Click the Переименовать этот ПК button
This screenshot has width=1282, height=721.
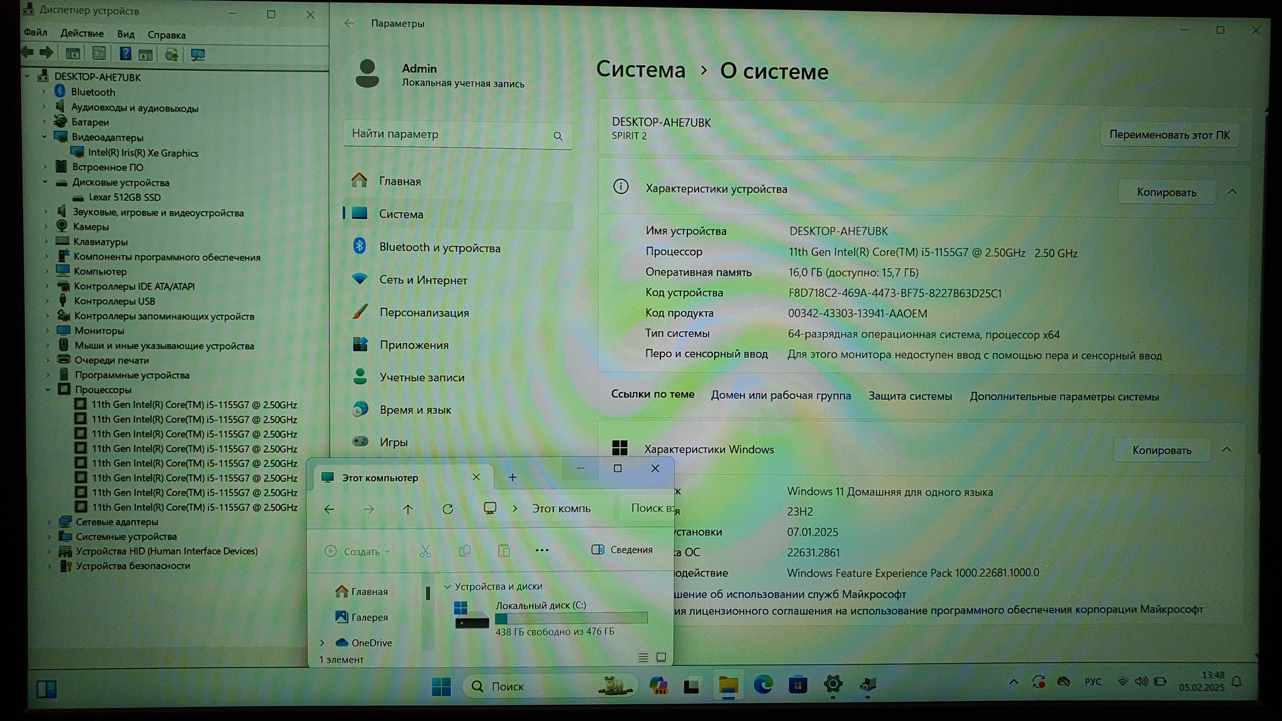(x=1169, y=135)
